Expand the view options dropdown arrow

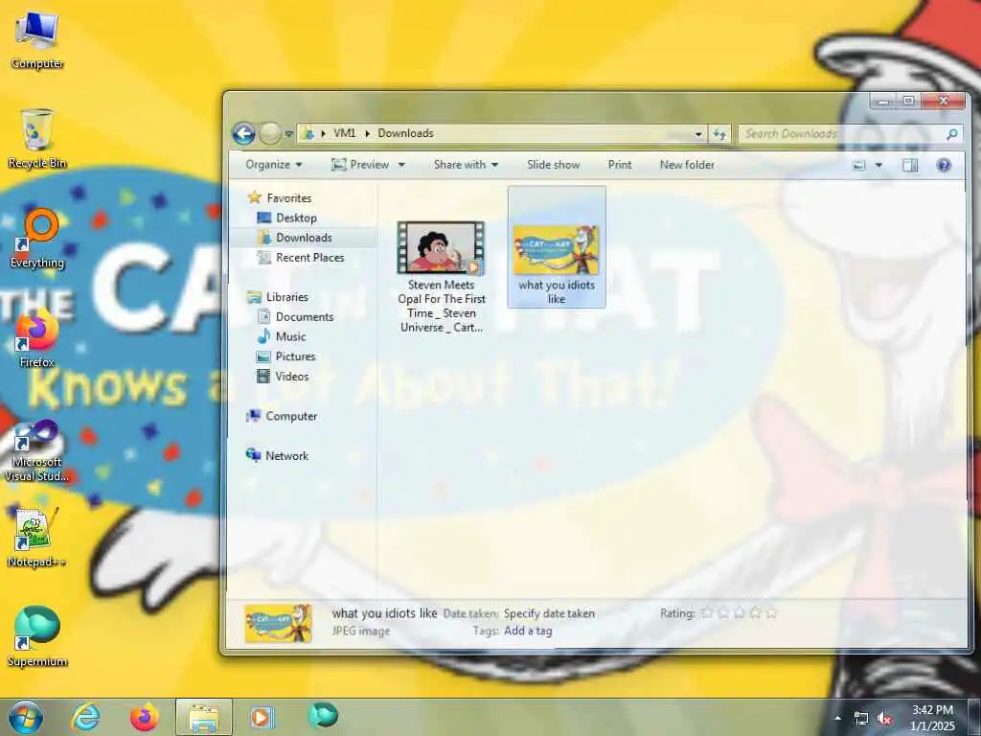(x=878, y=165)
